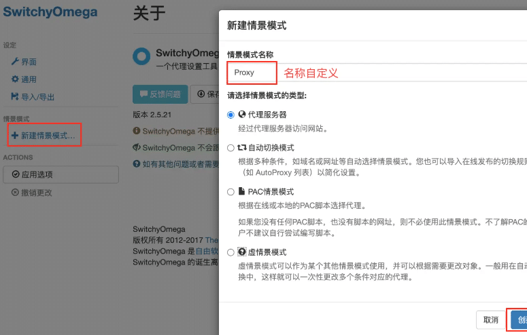Choose the 自动切换模式 radio option

pyautogui.click(x=231, y=148)
